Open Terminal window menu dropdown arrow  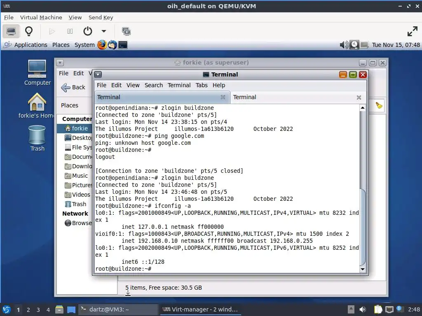point(98,74)
